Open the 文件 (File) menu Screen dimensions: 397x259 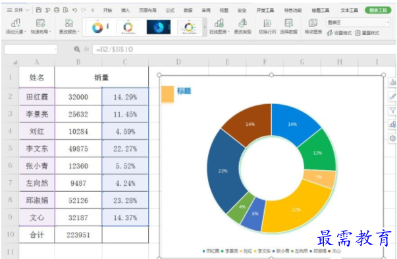[18, 10]
